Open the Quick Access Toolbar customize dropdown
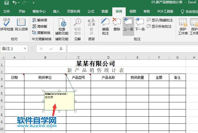Viewport: 198px width, 133px height. pos(33,3)
